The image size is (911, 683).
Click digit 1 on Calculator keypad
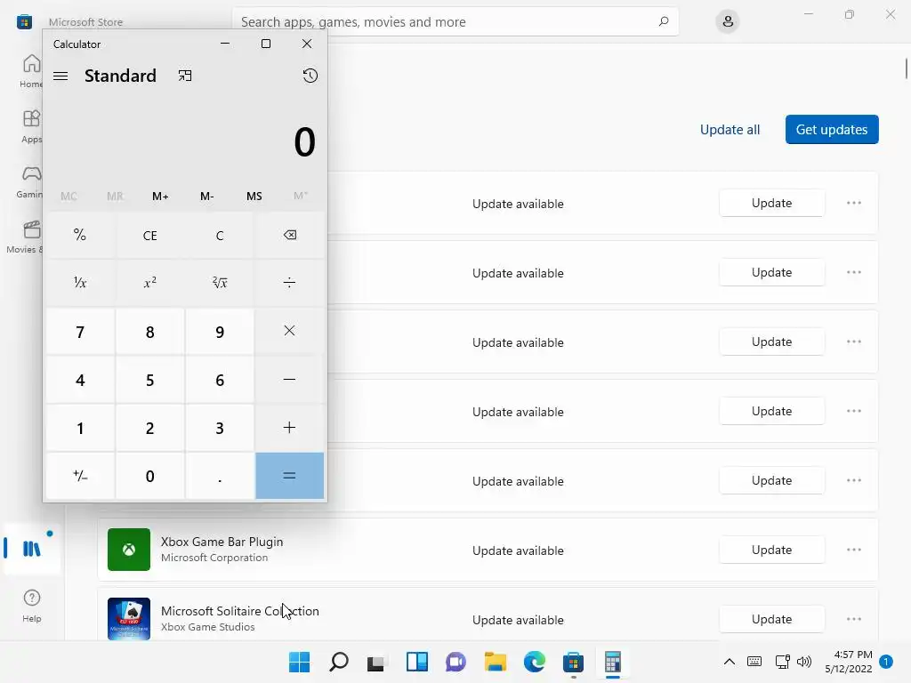tap(80, 428)
